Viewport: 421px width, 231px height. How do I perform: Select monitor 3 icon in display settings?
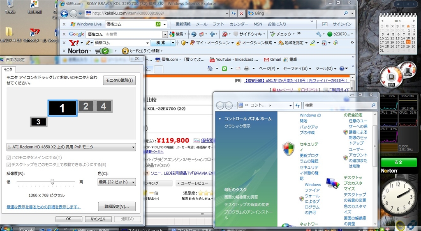click(x=38, y=122)
